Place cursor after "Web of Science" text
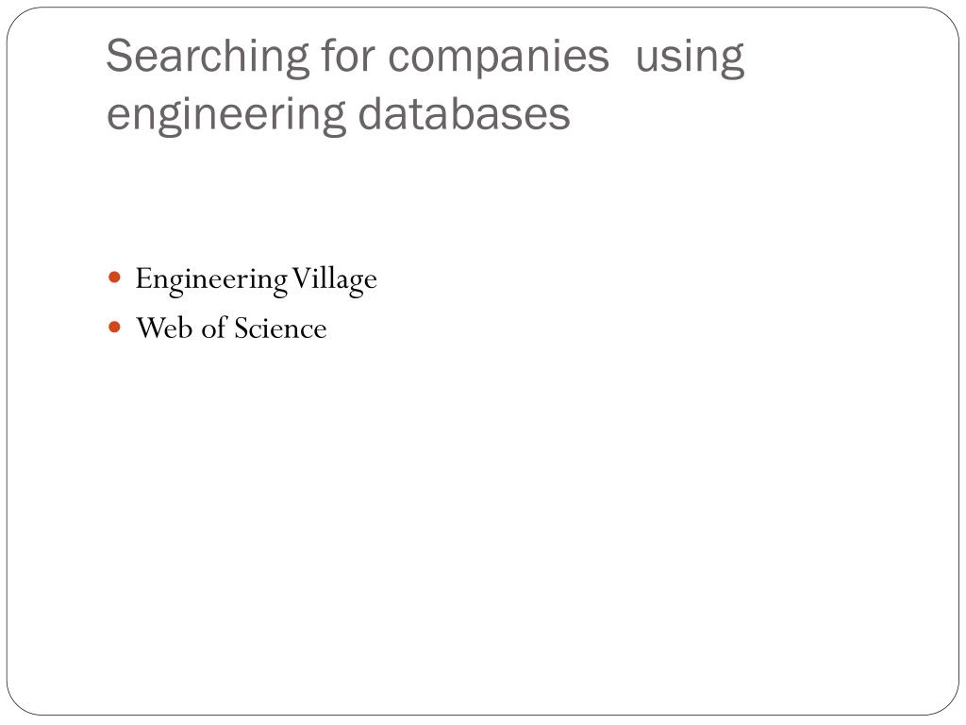 328,329
